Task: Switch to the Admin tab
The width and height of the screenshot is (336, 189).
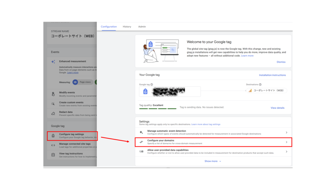Action: pos(142,27)
